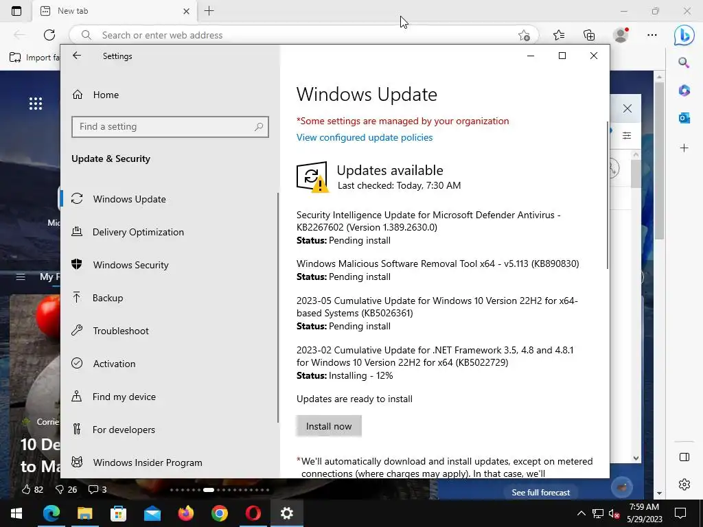Click the Windows Insider cat icon
This screenshot has width=703, height=527.
(77, 462)
